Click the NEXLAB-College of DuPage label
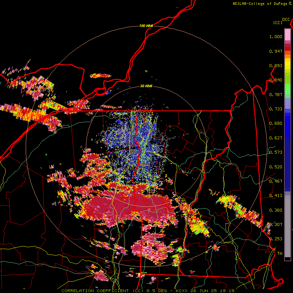The width and height of the screenshot is (293, 293). click(x=260, y=4)
